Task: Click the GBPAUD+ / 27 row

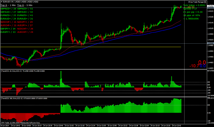Action: pos(8,12)
